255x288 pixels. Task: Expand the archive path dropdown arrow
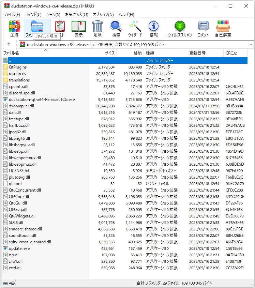[x=251, y=44]
